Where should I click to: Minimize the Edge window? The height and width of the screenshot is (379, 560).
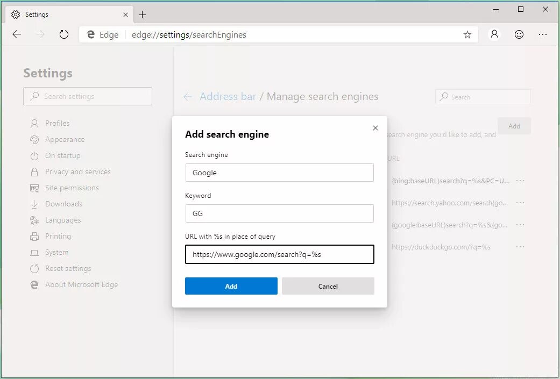click(496, 9)
